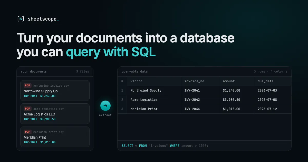Select the meridian-print.pdf file name
308x162 pixels.
[49, 132]
